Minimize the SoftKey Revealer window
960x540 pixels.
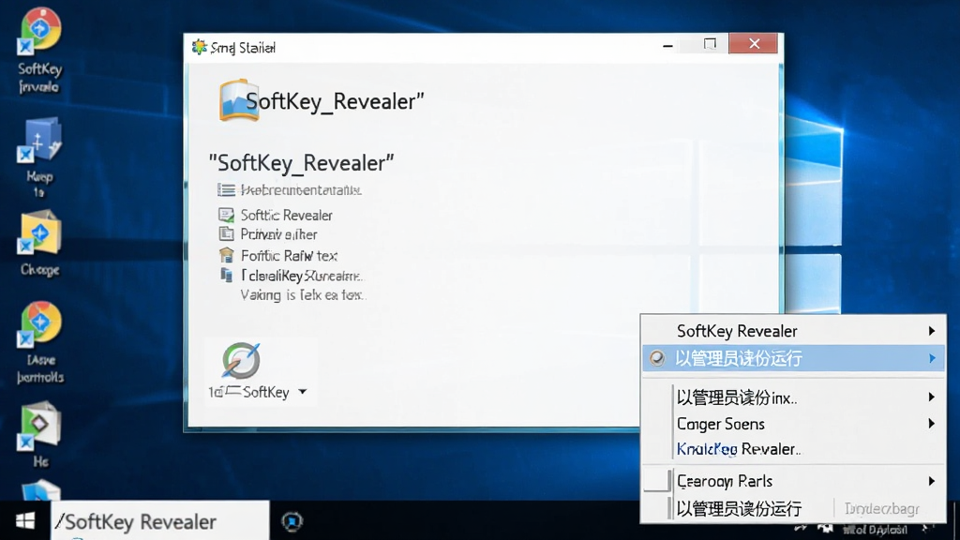667,45
